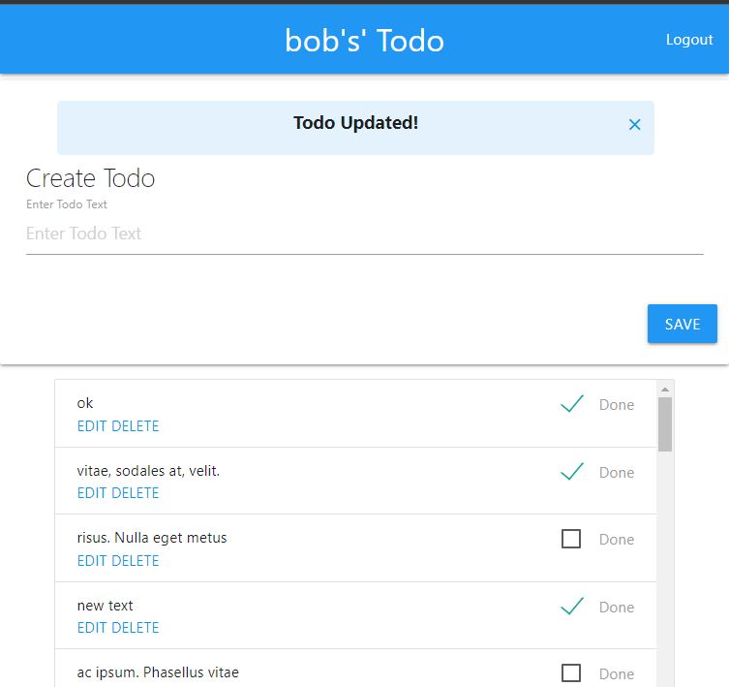Delete the 'risus. Nulla eget metus' todo
The height and width of the screenshot is (687, 729).
136,561
